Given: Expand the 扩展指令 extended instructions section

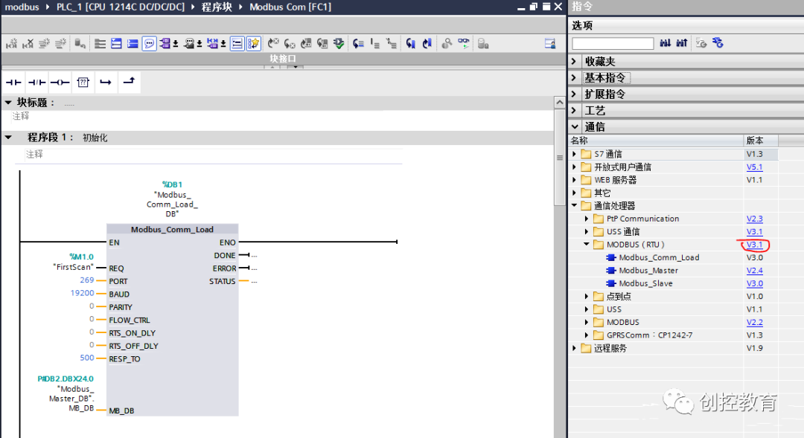Looking at the screenshot, I should coord(574,94).
